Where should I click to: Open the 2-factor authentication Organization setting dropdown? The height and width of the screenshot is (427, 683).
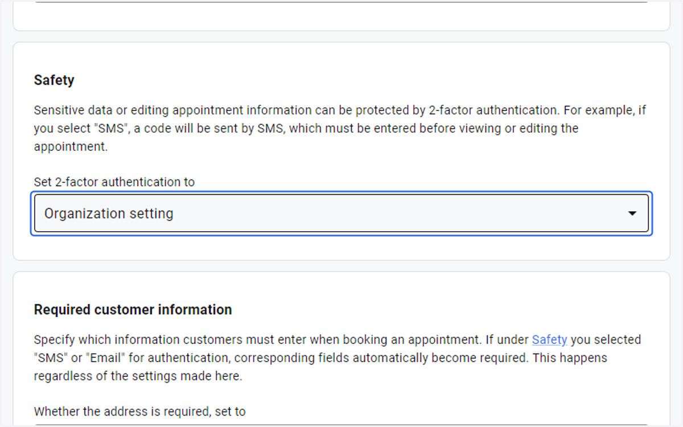[x=341, y=213]
